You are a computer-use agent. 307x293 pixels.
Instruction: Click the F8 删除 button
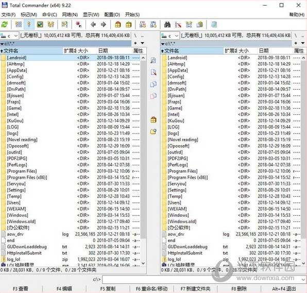coord(239,289)
